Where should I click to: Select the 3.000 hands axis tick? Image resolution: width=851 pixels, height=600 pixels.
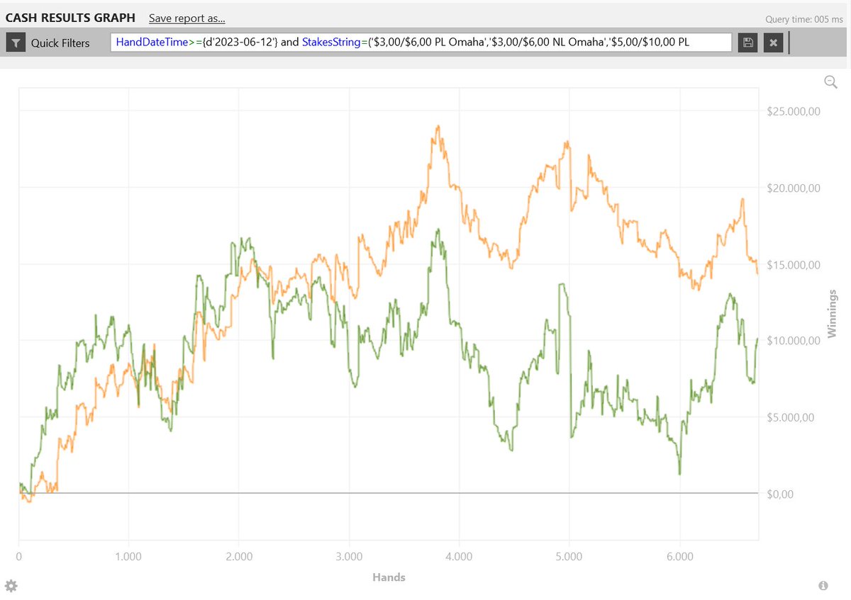click(x=349, y=557)
